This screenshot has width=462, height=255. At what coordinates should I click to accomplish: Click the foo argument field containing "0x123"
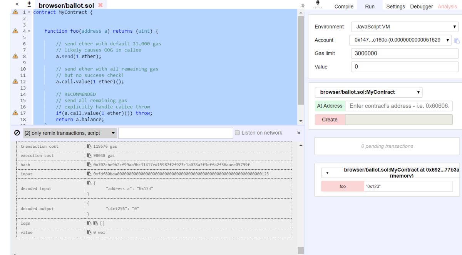408,186
